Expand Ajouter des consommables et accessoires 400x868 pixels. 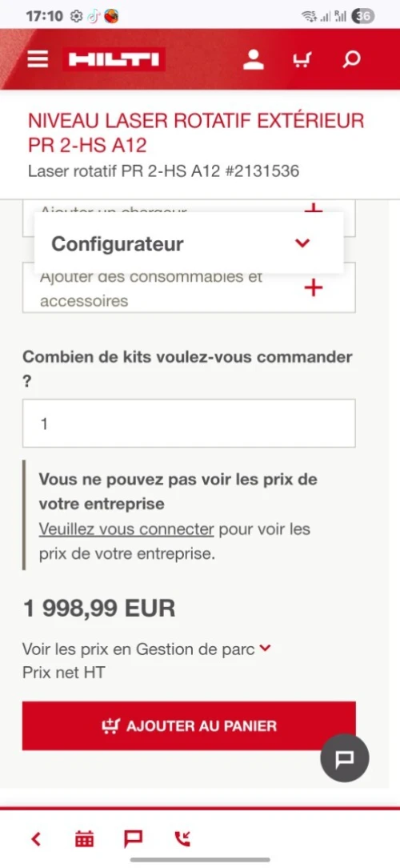pos(189,288)
